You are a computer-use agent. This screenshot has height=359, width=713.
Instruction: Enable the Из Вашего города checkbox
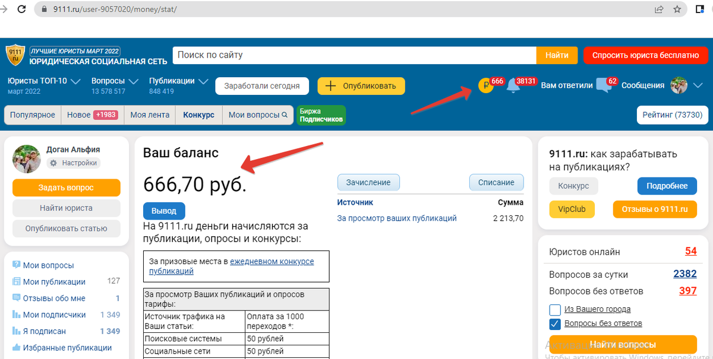(555, 309)
